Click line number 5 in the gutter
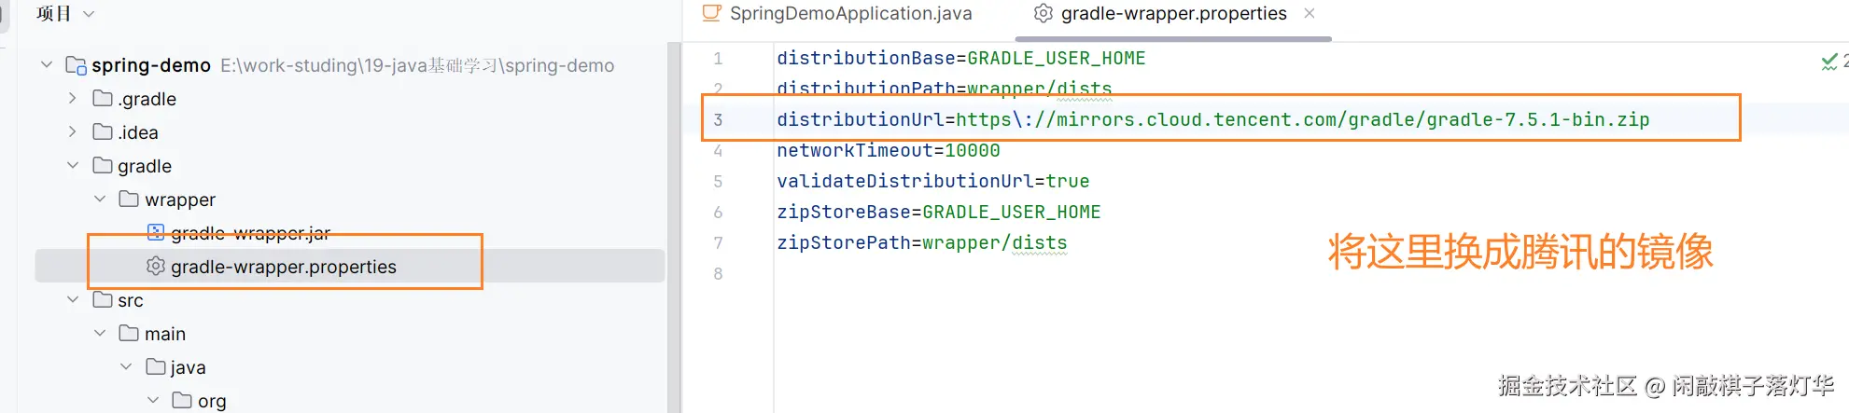 pos(718,181)
